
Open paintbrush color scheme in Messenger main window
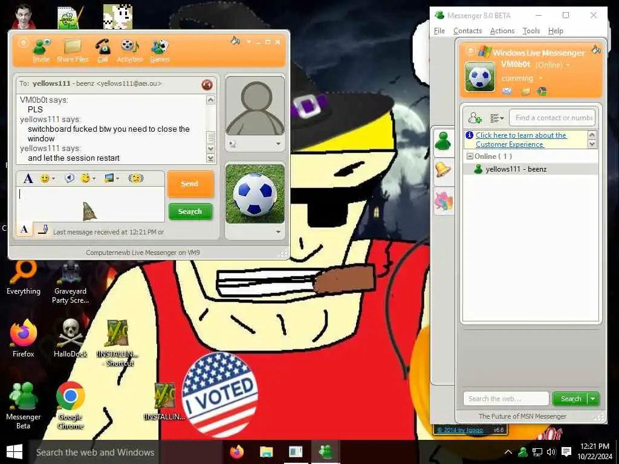click(x=595, y=50)
